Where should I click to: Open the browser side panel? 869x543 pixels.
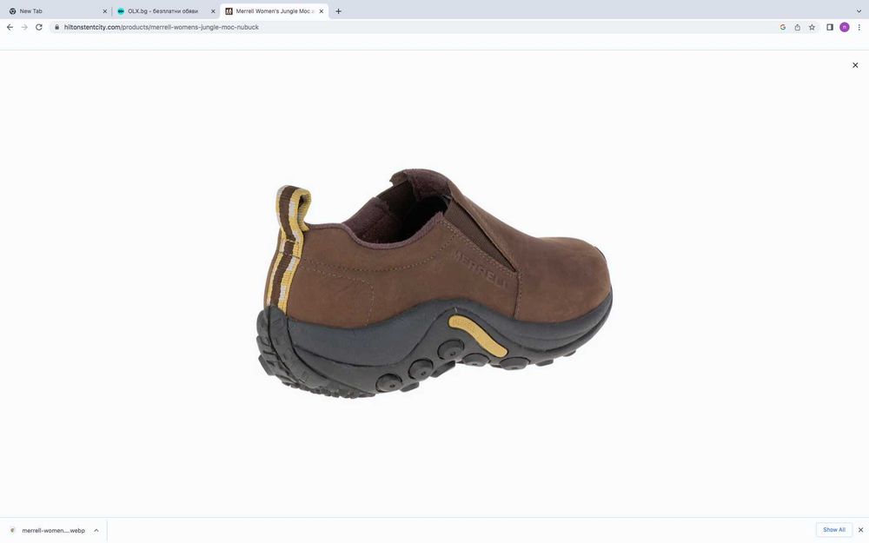tap(830, 27)
